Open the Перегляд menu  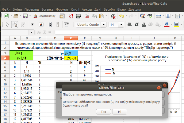(32, 9)
